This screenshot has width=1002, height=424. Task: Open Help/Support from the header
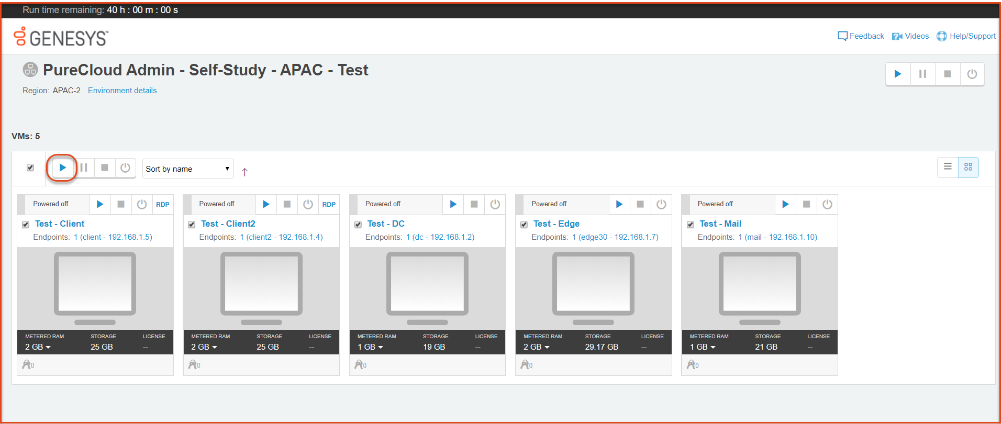(x=966, y=36)
